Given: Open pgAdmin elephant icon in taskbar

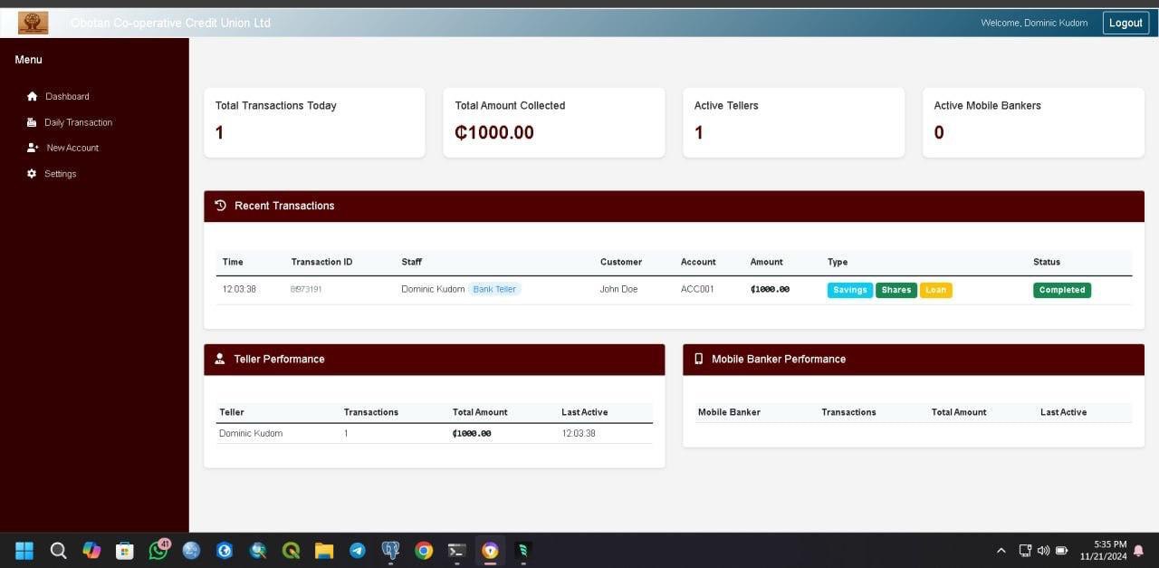Looking at the screenshot, I should (x=390, y=550).
